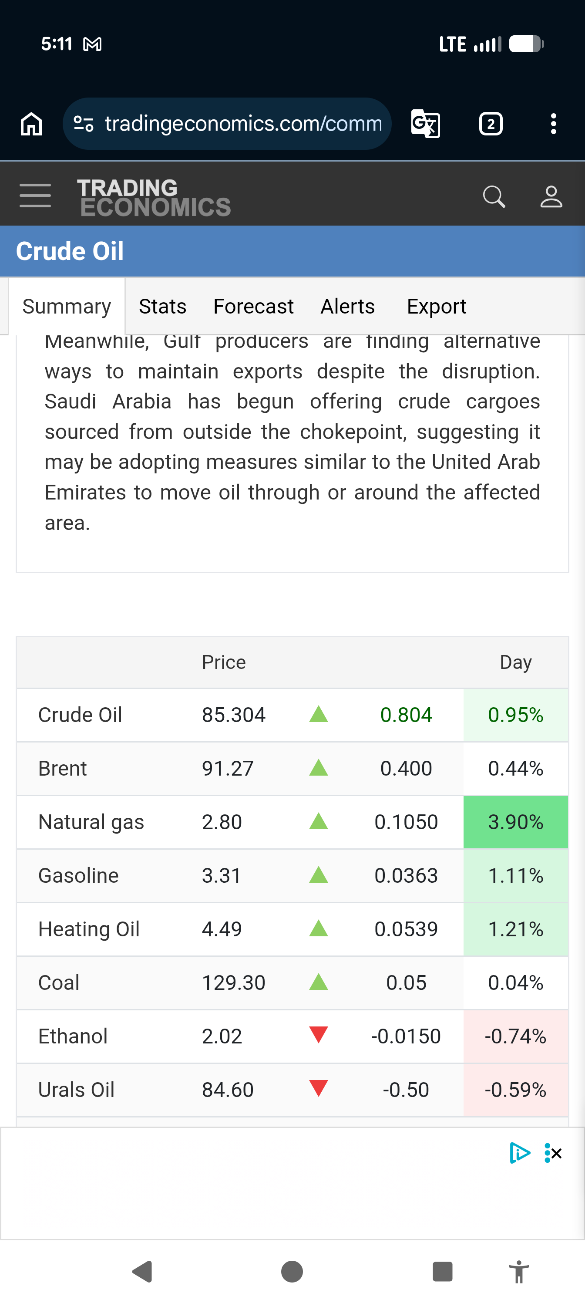The image size is (585, 1303).
Task: Tap the site settings icon in address bar
Action: (84, 124)
